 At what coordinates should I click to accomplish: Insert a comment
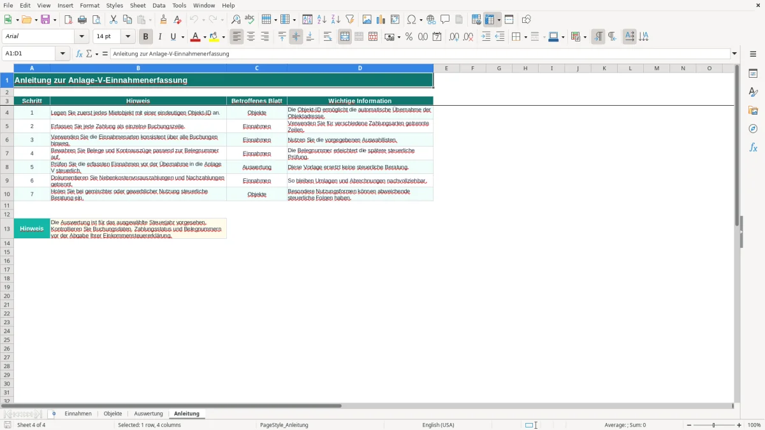(445, 20)
